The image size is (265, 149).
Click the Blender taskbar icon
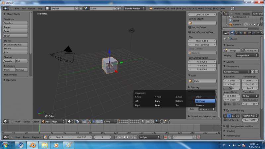[32, 145]
